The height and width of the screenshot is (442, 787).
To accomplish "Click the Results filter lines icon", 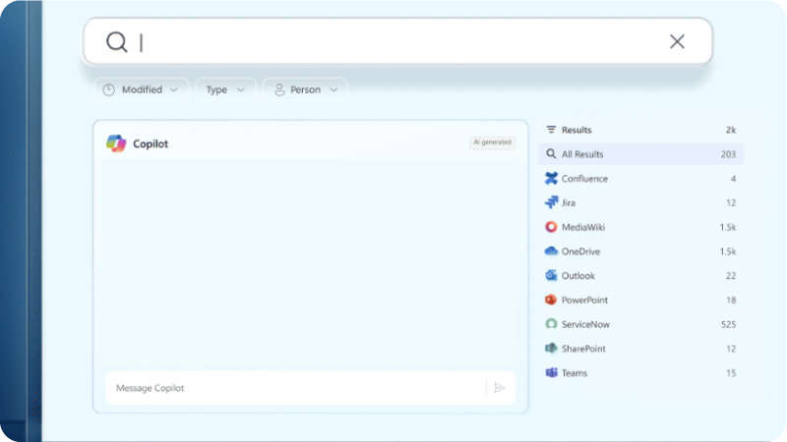I will pos(551,130).
